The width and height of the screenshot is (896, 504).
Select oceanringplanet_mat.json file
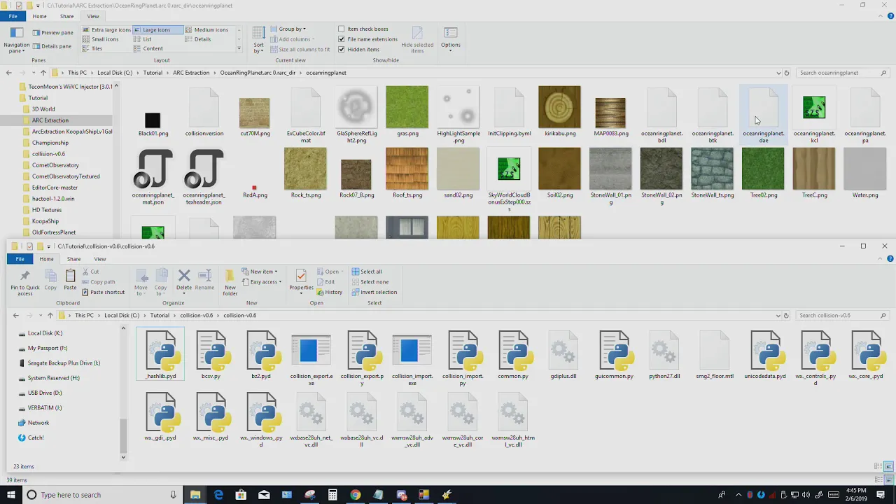[x=153, y=177]
